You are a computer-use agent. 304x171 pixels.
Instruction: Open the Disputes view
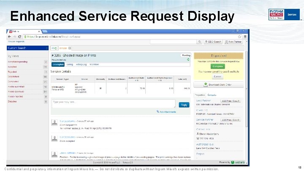[12, 101]
